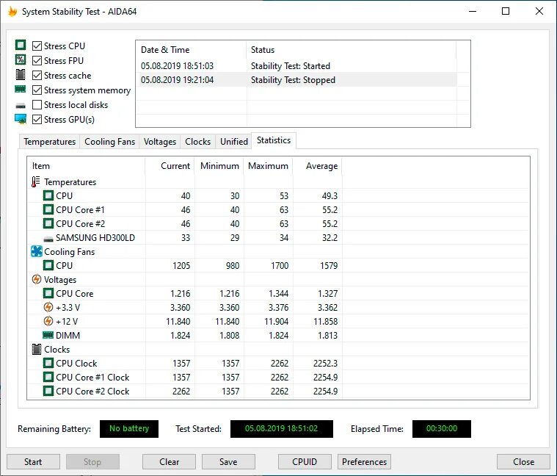Click the 1700 CPU fan maximum value
Screen dimensions: 557x476
point(280,266)
